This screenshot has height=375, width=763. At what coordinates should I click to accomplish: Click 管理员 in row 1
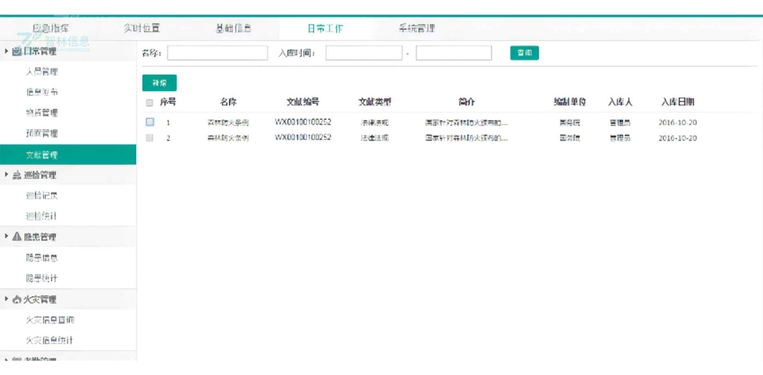(620, 122)
